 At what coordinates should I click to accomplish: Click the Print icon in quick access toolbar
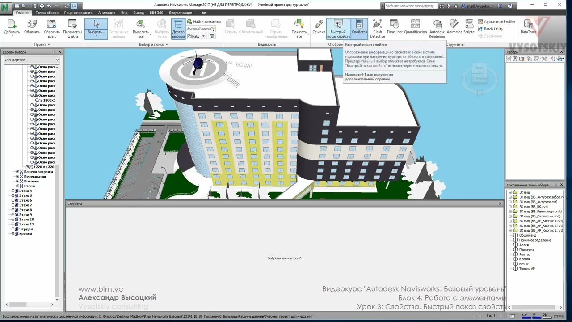pyautogui.click(x=42, y=6)
